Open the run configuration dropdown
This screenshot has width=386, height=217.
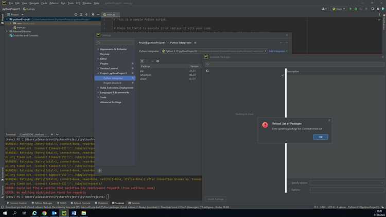coord(339,9)
